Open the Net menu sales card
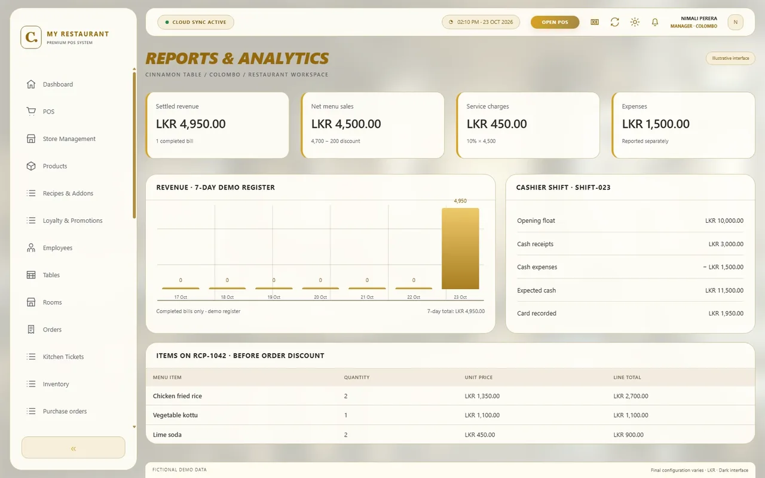This screenshot has height=478, width=765. 372,125
